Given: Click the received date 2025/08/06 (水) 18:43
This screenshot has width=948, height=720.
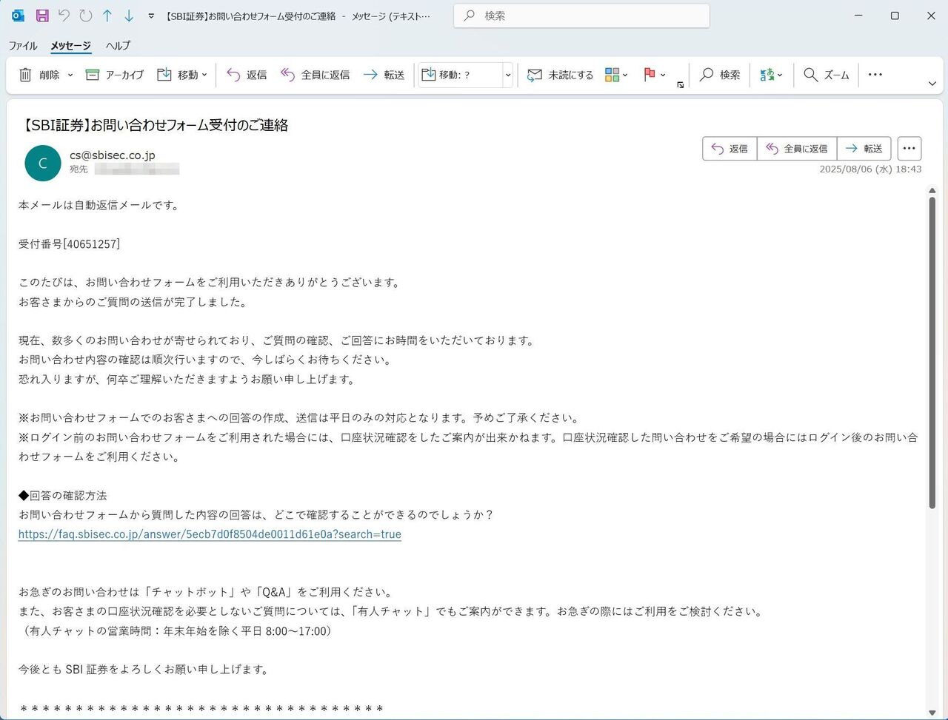Looking at the screenshot, I should pos(870,169).
